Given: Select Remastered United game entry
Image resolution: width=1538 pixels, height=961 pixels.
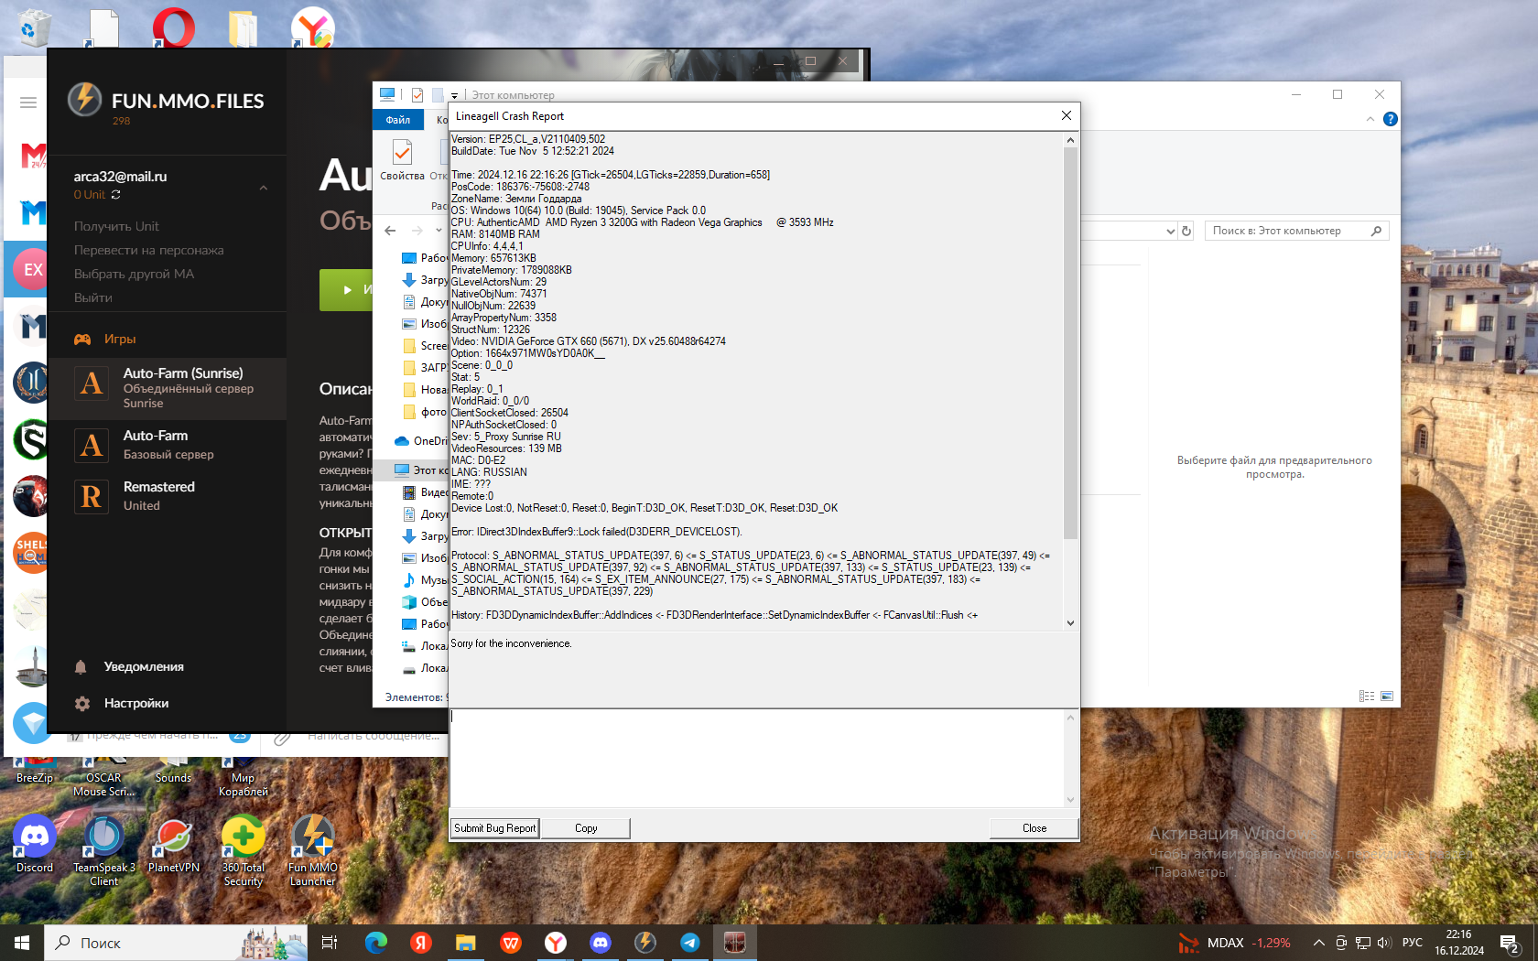Looking at the screenshot, I should click(x=158, y=496).
